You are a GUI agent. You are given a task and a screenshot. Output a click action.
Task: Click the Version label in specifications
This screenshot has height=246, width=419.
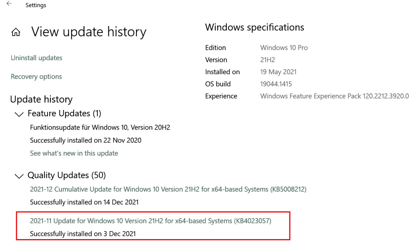(x=216, y=60)
